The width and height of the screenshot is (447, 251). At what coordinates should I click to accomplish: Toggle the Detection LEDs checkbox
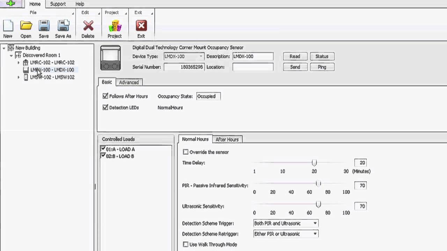pyautogui.click(x=105, y=108)
